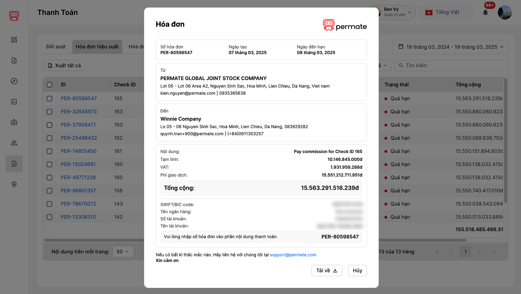The height and width of the screenshot is (294, 521).
Task: Click the Permate robot logo in sidebar
Action: pyautogui.click(x=14, y=16)
